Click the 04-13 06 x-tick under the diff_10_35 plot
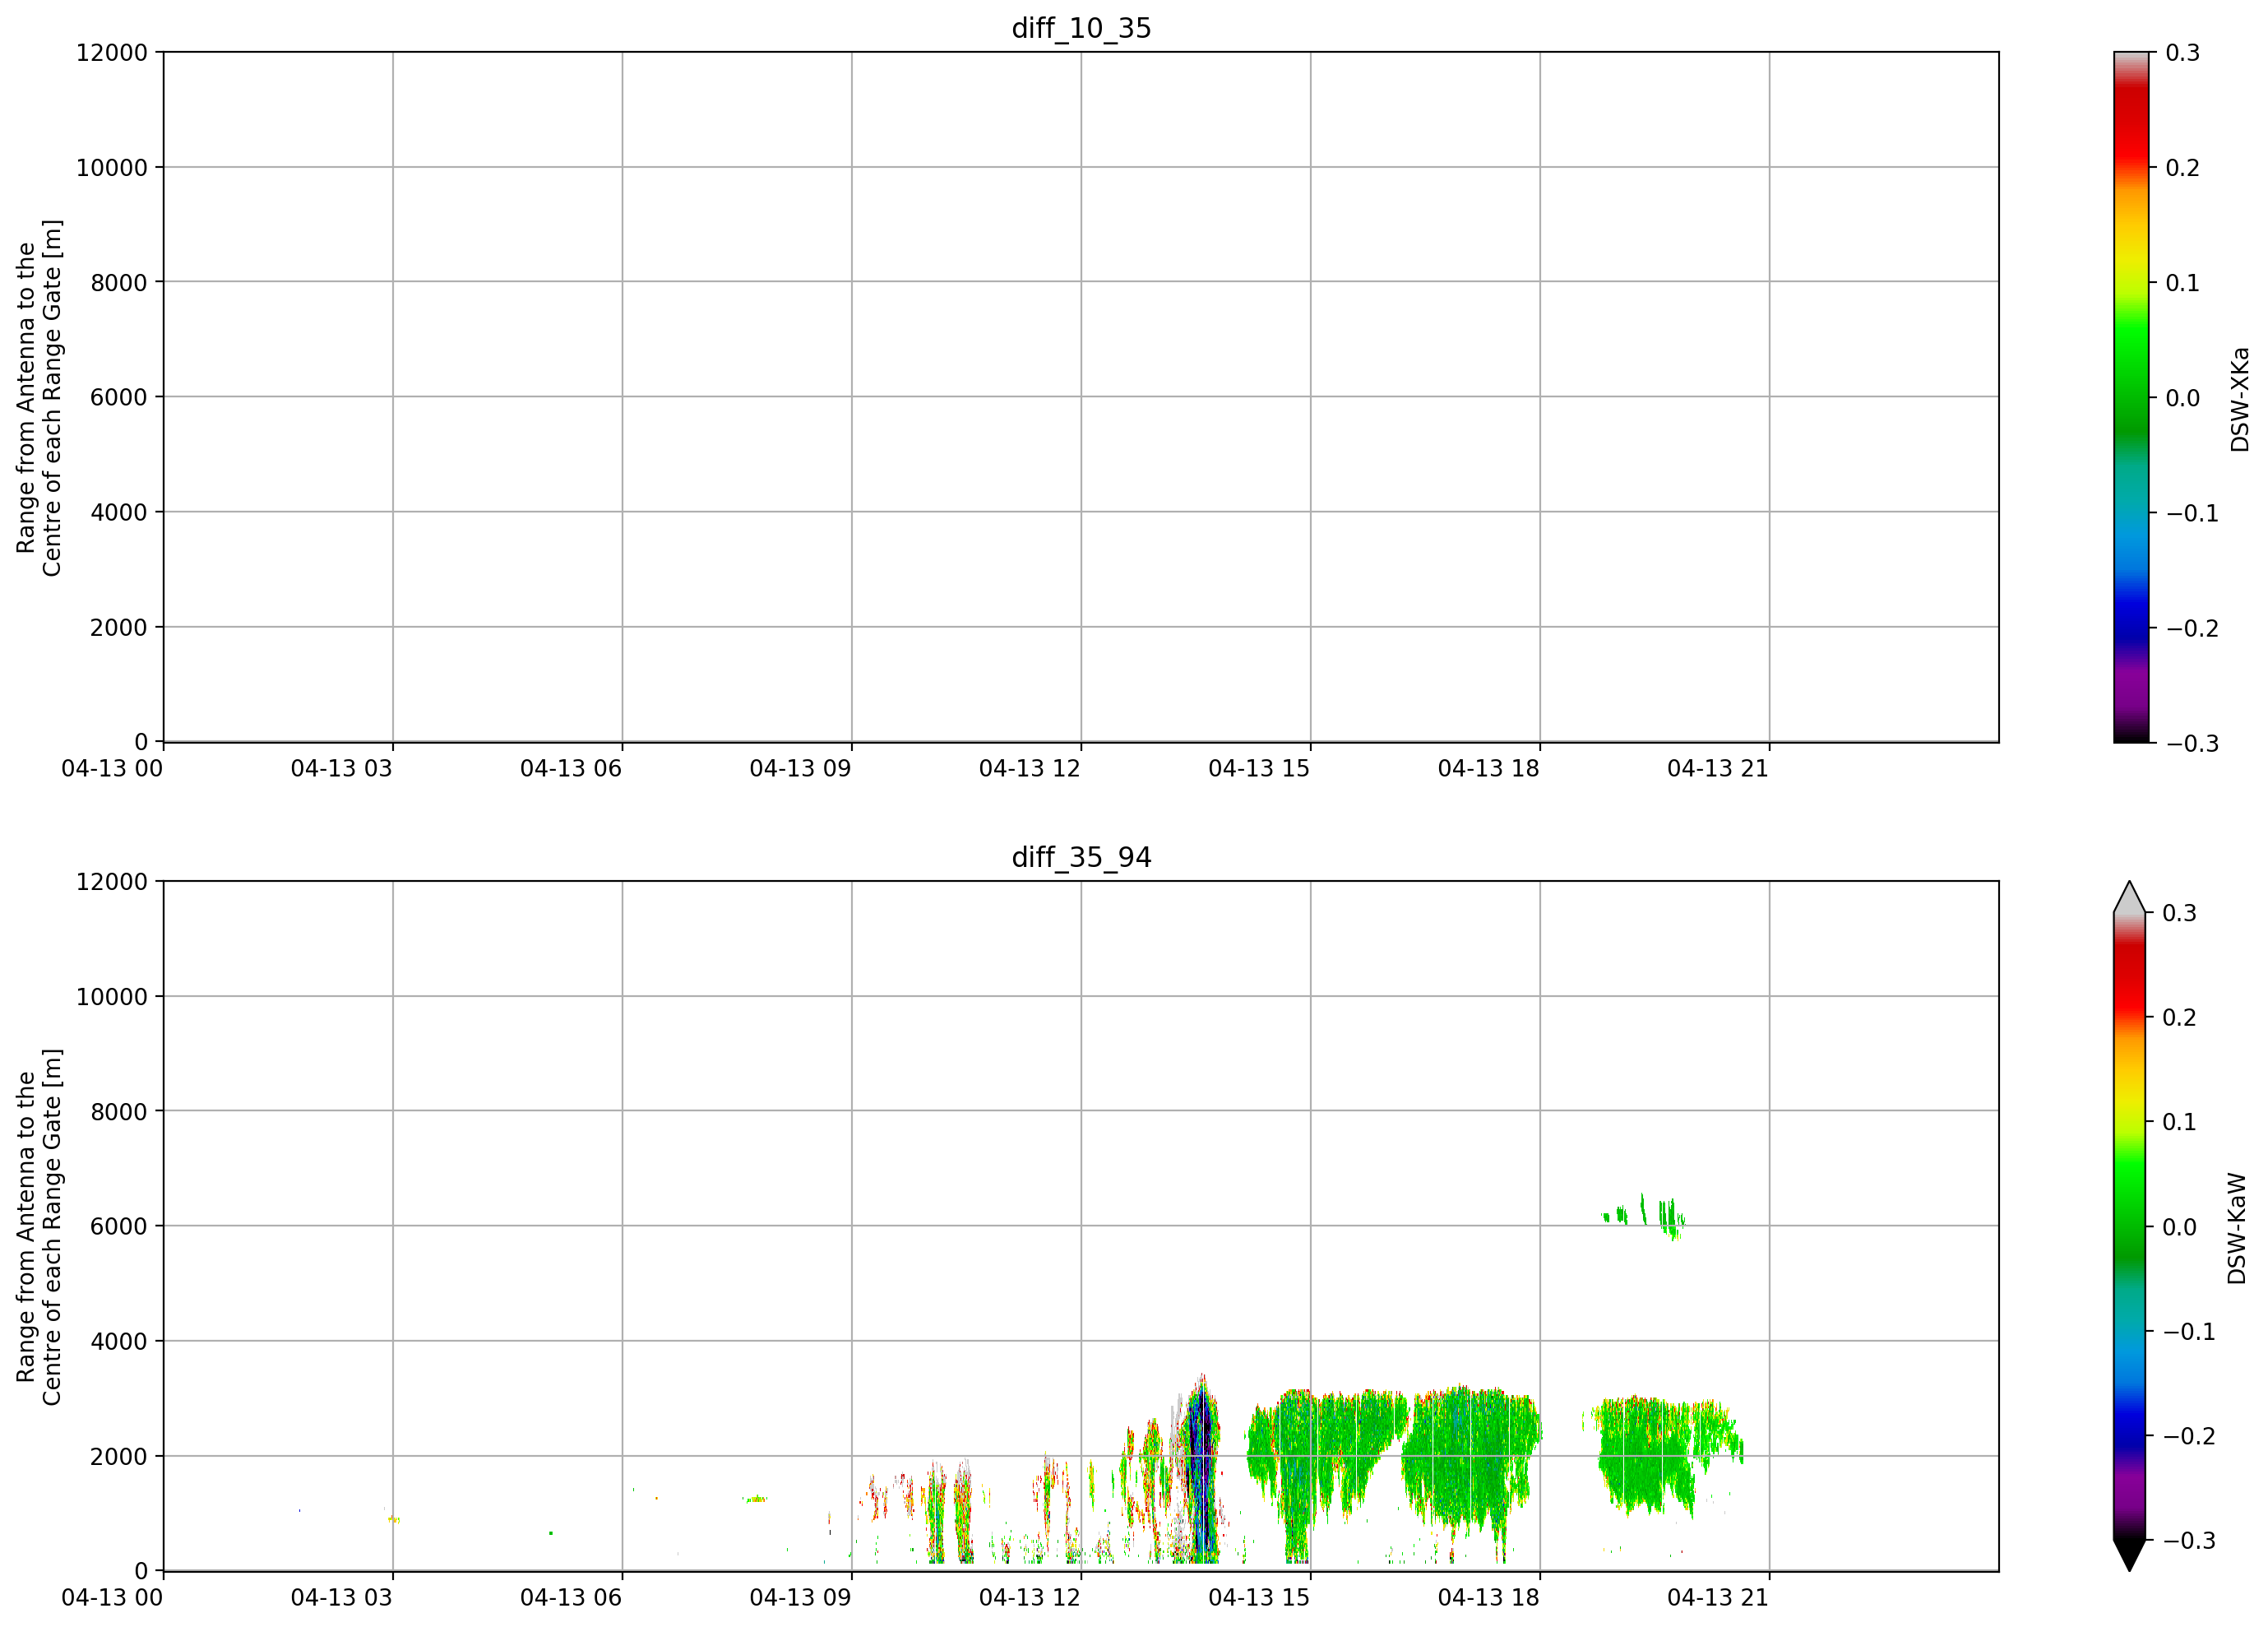 click(x=571, y=769)
